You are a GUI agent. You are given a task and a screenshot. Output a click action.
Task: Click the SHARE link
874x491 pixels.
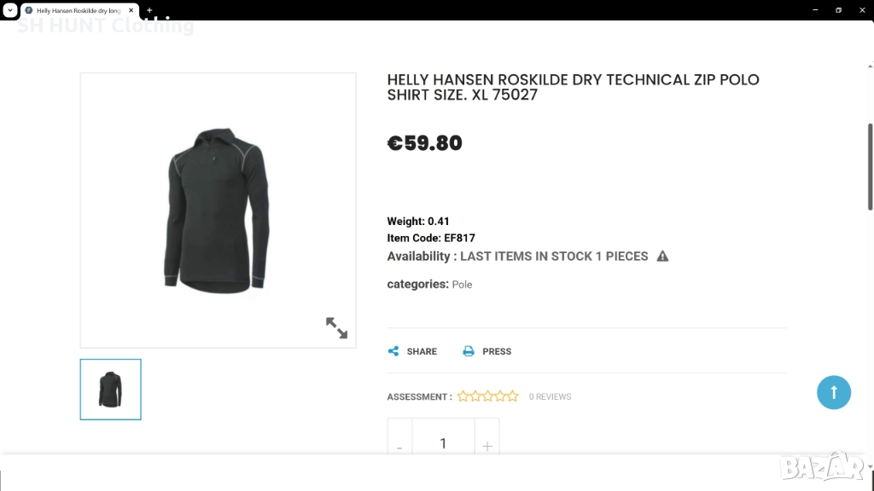click(x=422, y=351)
